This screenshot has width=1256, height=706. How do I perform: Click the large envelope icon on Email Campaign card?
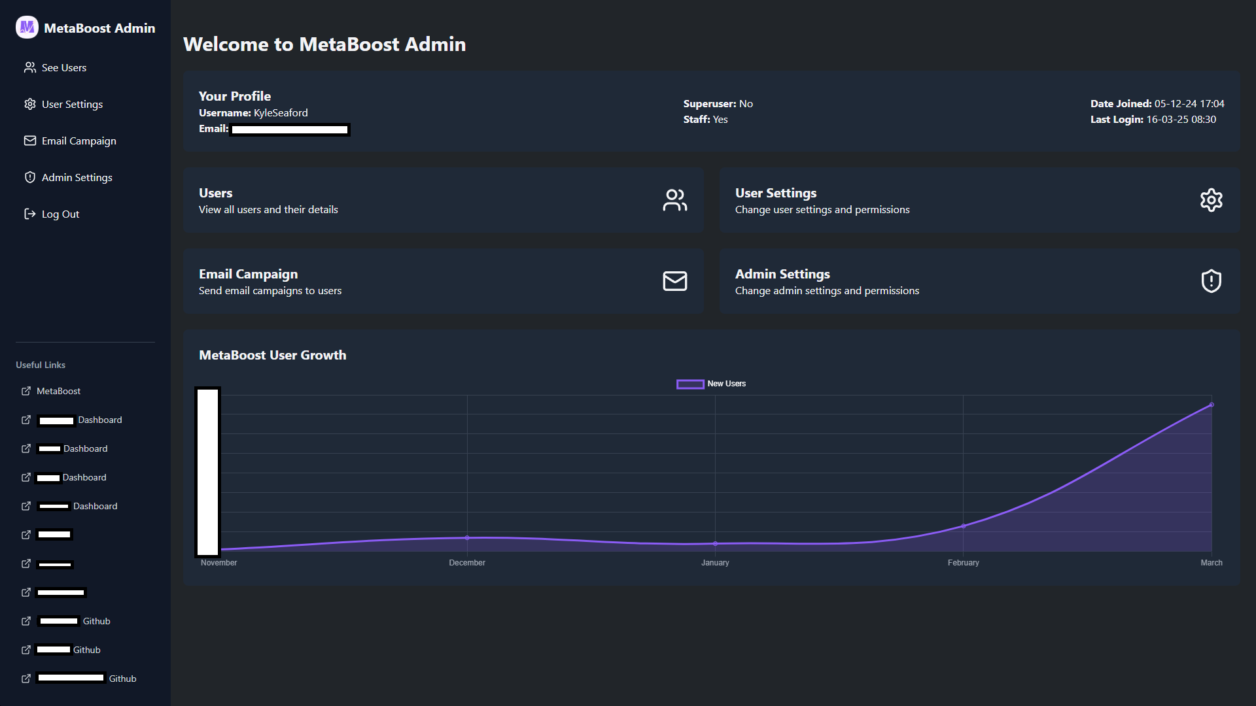[x=674, y=281]
